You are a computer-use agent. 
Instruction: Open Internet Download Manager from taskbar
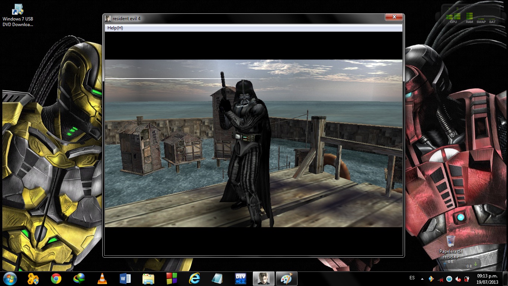[x=79, y=279]
